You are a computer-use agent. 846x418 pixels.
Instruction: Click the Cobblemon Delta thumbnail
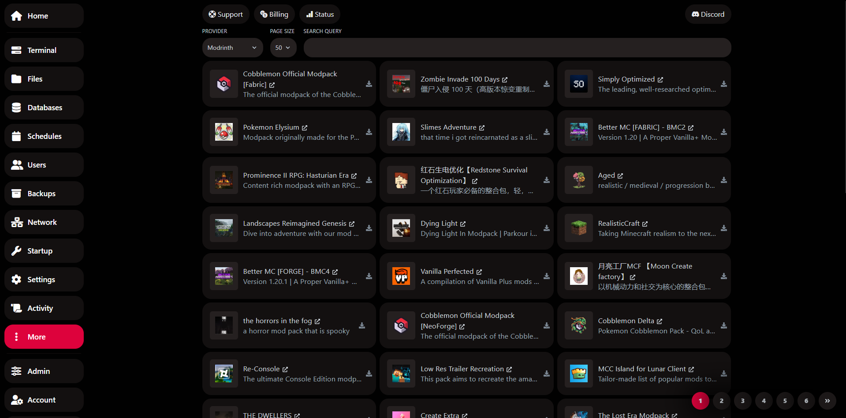(579, 325)
